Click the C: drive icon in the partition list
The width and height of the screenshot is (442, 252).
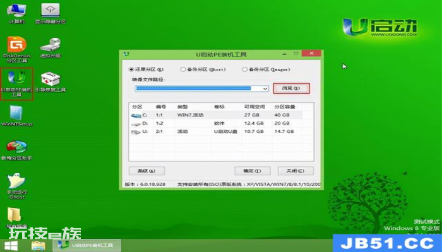point(136,115)
